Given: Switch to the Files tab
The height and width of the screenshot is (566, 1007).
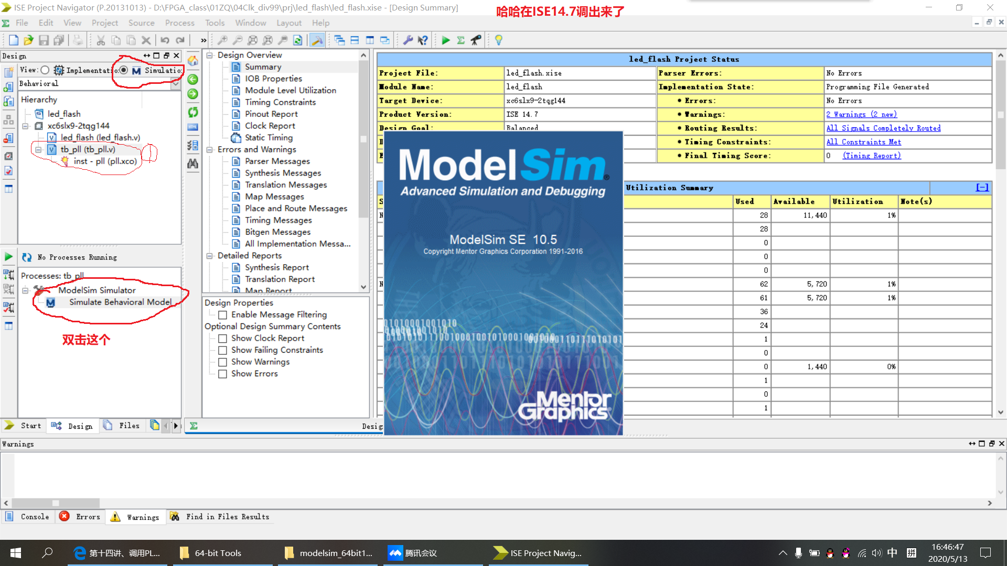Looking at the screenshot, I should [x=122, y=426].
